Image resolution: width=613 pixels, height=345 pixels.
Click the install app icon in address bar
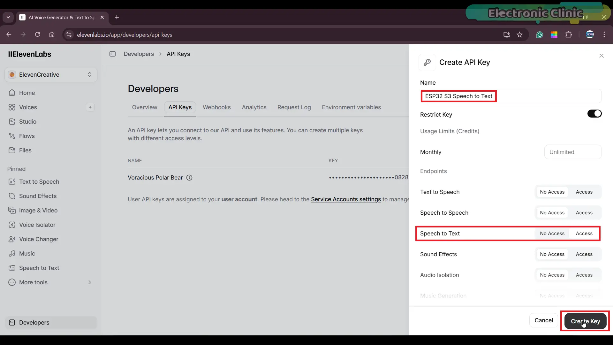pos(507,34)
